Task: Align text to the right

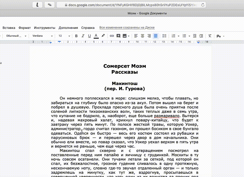Action: click(149, 36)
